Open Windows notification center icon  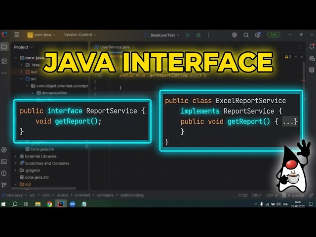tap(311, 204)
